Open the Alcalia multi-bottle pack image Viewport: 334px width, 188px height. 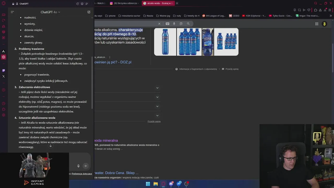(189, 42)
